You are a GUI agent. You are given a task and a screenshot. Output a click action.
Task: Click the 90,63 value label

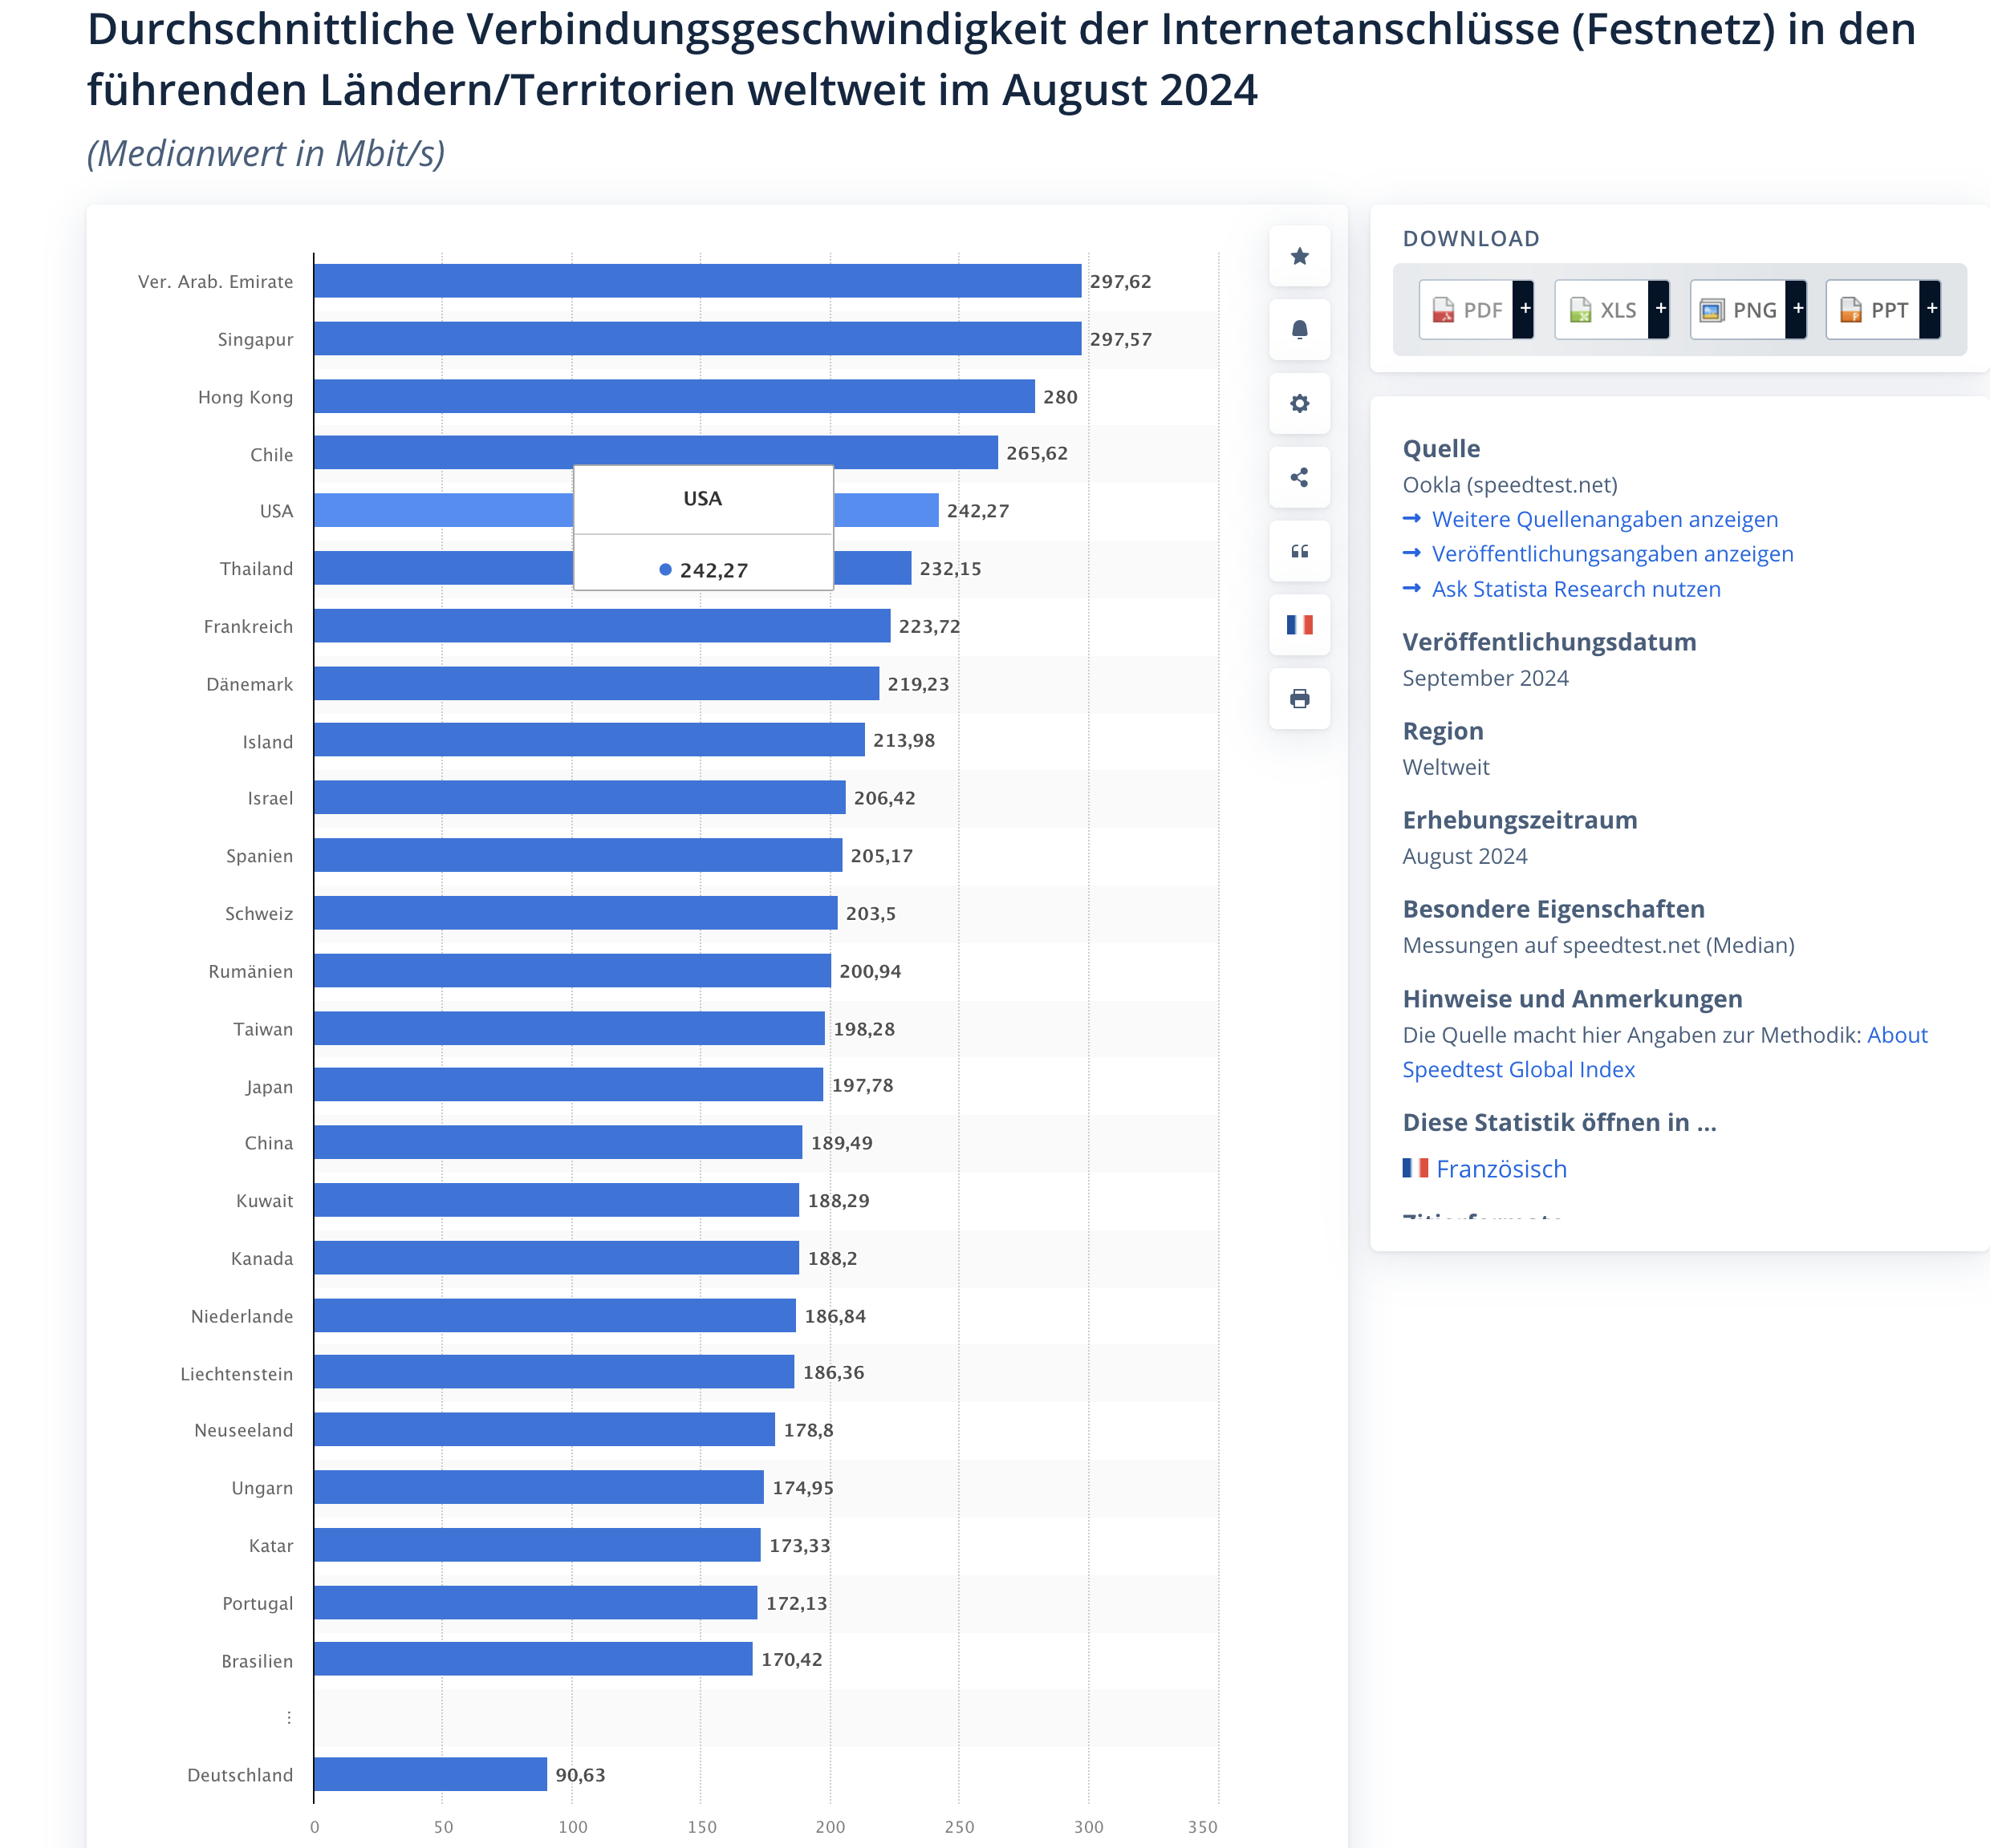[580, 1775]
